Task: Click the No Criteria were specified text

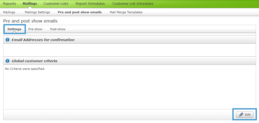Action: [25, 69]
